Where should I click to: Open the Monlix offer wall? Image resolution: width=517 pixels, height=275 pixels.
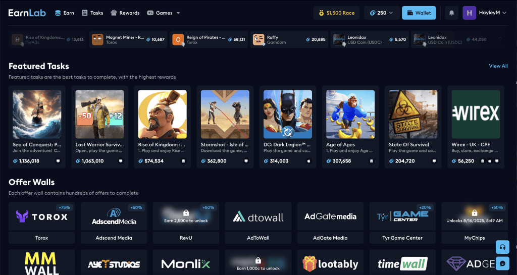(x=186, y=263)
